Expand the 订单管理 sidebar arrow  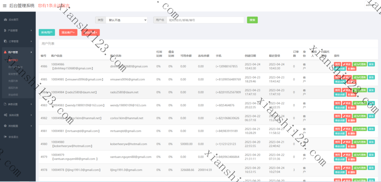31,42
